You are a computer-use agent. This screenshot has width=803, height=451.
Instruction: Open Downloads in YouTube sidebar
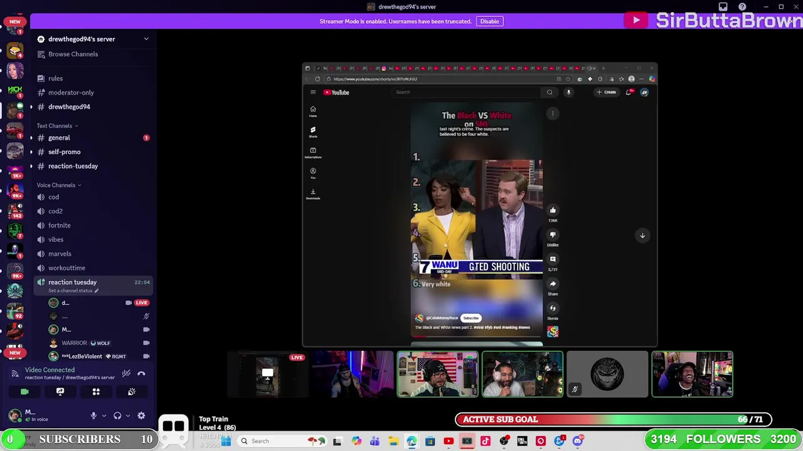click(313, 194)
